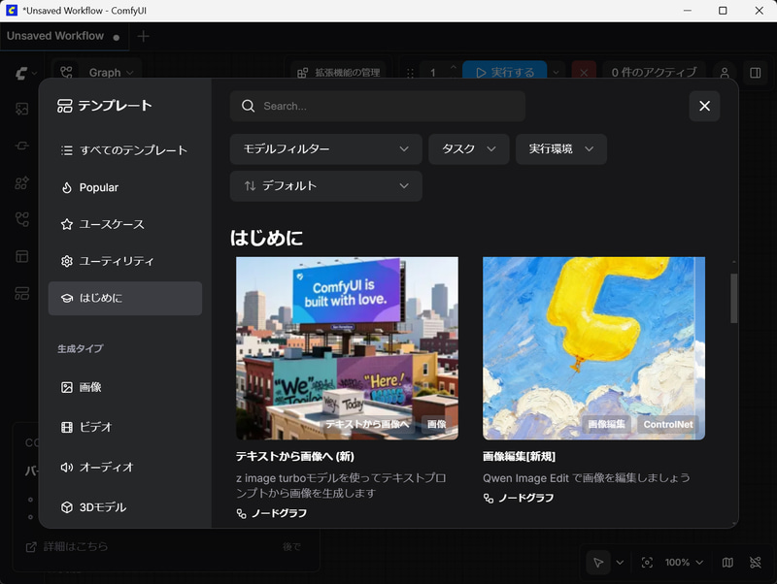Open the 拡張機能の管理 (Manage Extensions) icon

click(x=301, y=73)
